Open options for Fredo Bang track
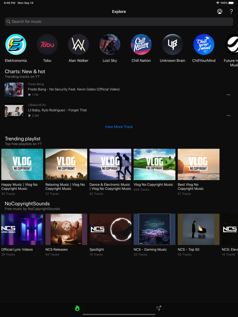 (228, 95)
